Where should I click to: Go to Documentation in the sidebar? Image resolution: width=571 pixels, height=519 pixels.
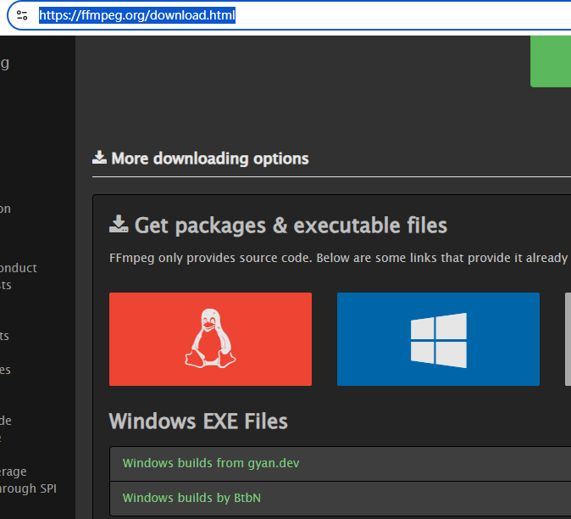tap(5, 209)
